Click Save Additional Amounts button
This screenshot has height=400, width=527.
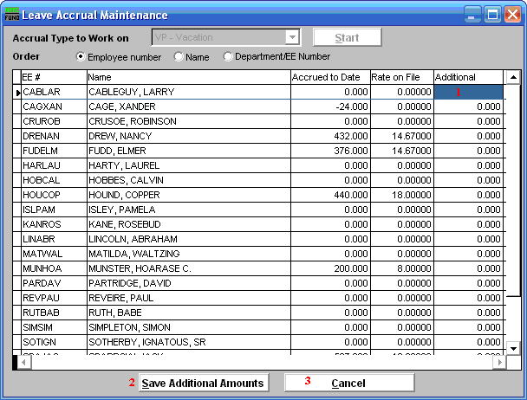pyautogui.click(x=203, y=383)
